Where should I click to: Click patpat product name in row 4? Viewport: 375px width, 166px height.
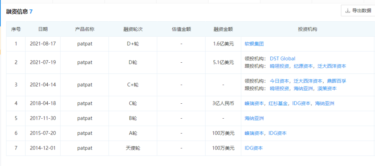click(85, 103)
